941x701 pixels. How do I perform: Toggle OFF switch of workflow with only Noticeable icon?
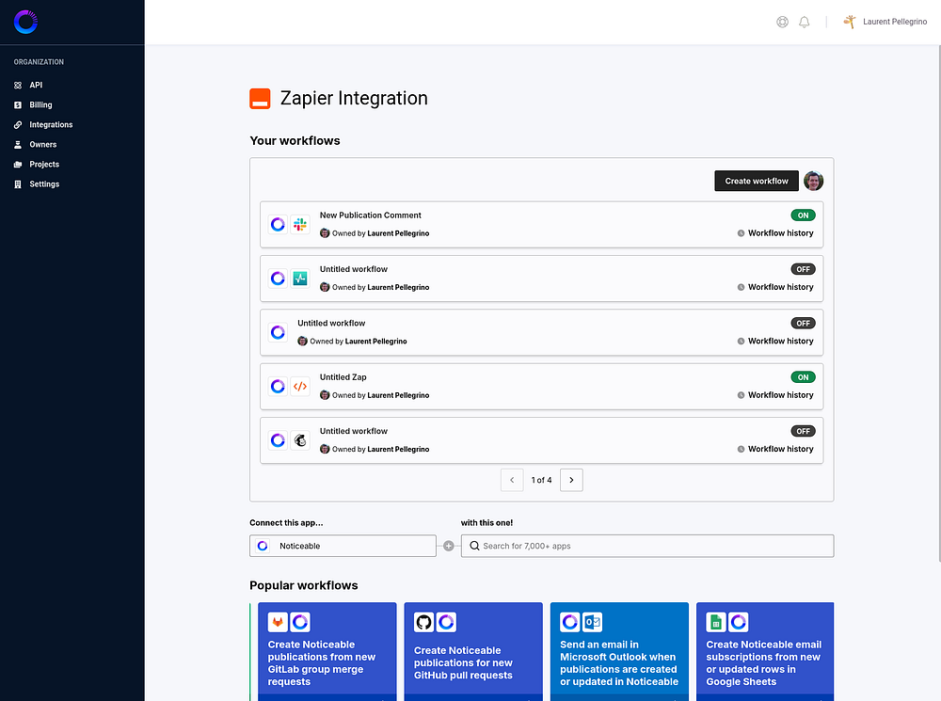point(803,324)
